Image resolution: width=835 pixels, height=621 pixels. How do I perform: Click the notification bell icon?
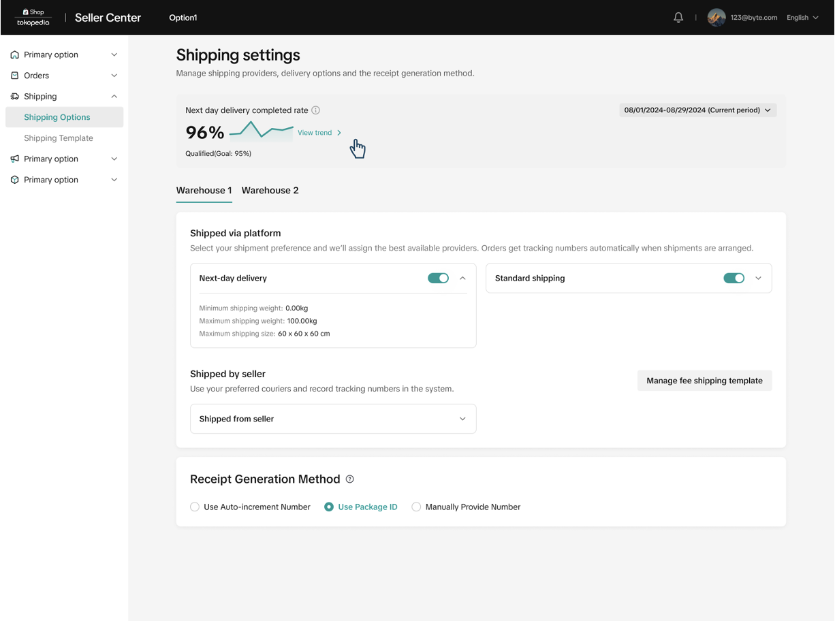678,18
